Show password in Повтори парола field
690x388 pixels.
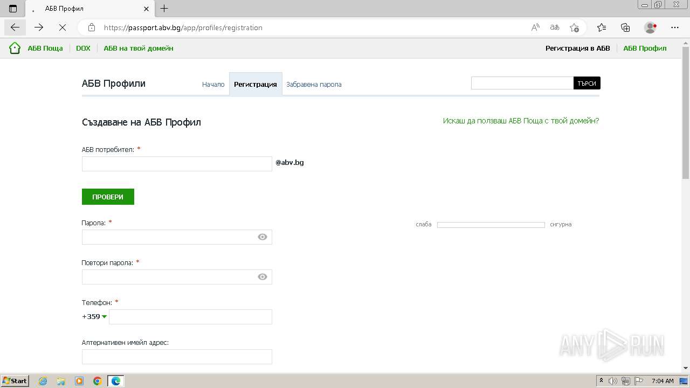pyautogui.click(x=263, y=277)
